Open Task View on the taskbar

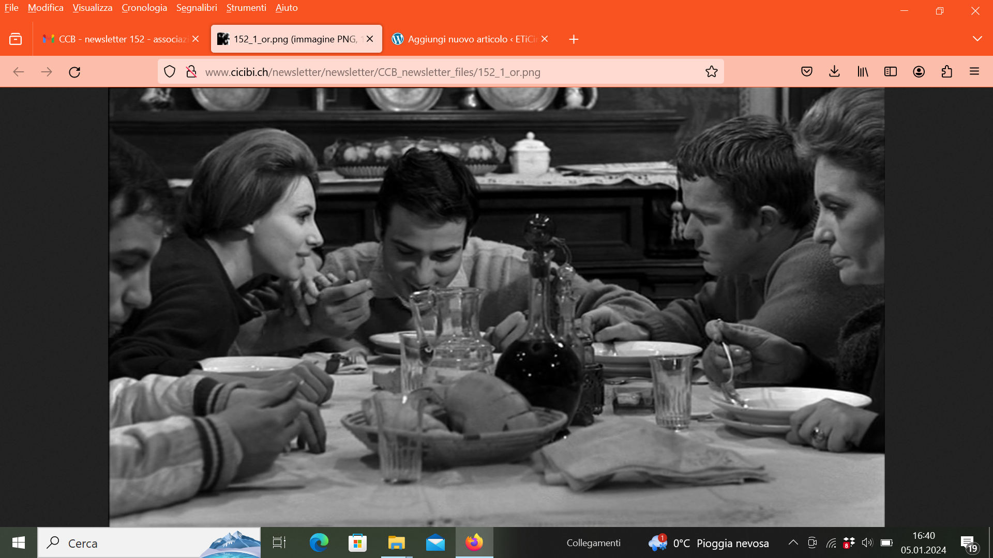279,542
